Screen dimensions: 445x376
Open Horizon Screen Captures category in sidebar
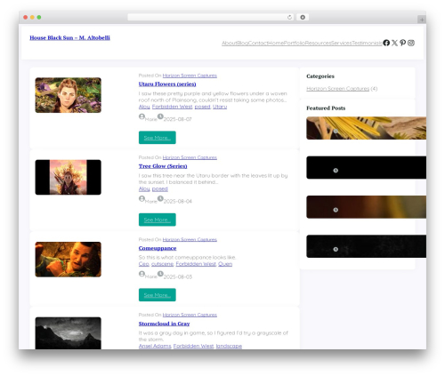(x=338, y=89)
